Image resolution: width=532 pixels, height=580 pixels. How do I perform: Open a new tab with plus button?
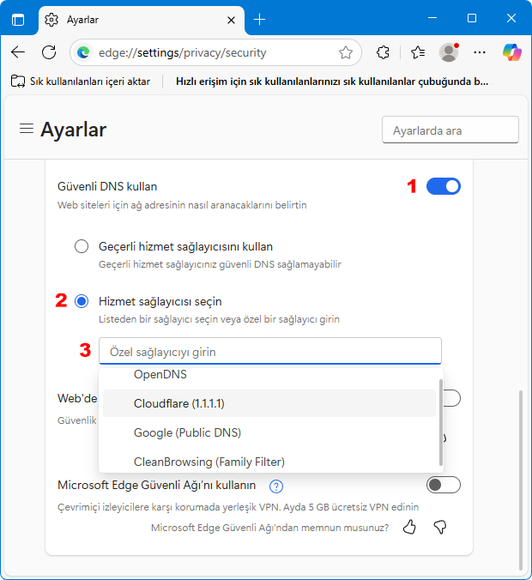click(x=260, y=19)
